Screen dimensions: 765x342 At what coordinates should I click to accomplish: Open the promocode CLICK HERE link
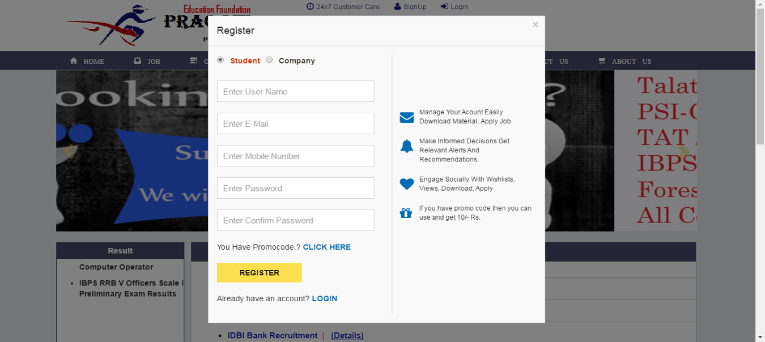click(x=327, y=247)
